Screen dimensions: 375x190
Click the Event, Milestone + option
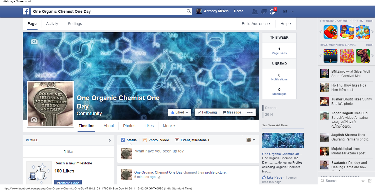[192, 140]
